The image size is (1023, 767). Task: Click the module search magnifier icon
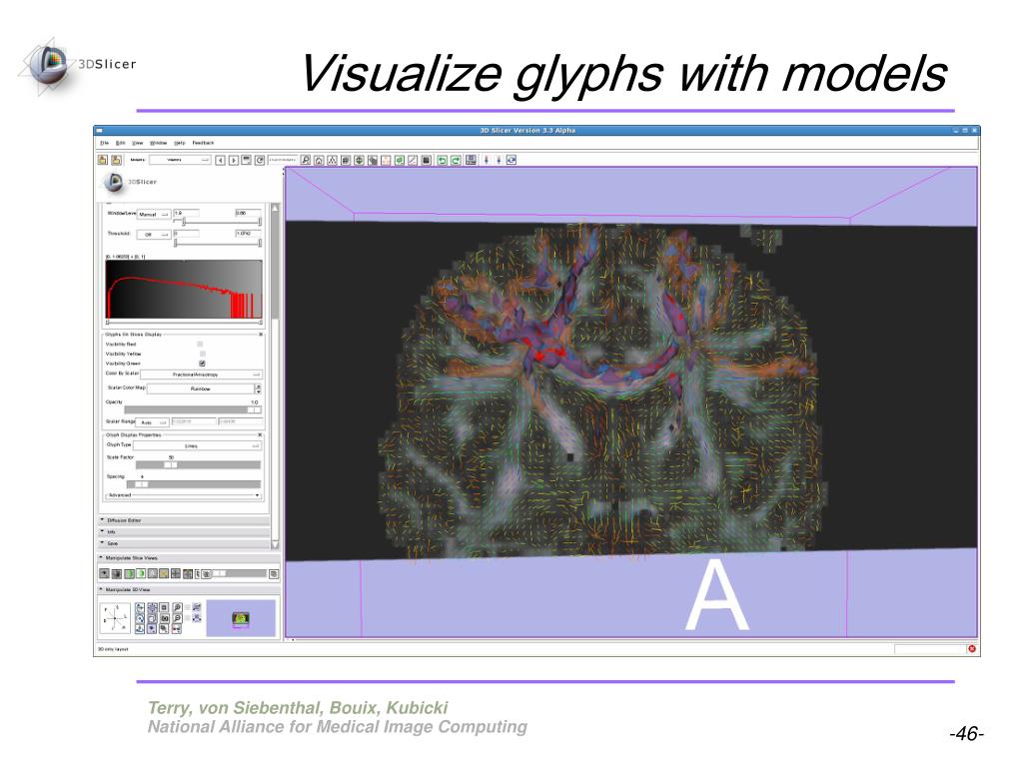coord(306,160)
